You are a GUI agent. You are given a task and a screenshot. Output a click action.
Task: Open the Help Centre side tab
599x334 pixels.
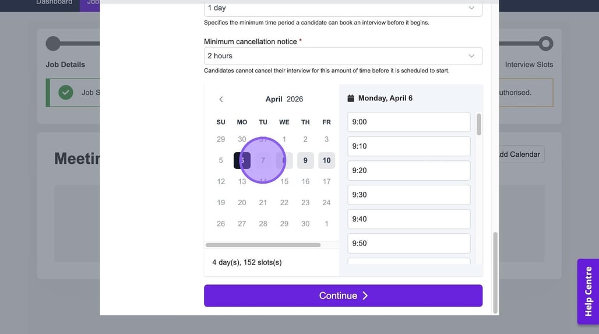[588, 291]
